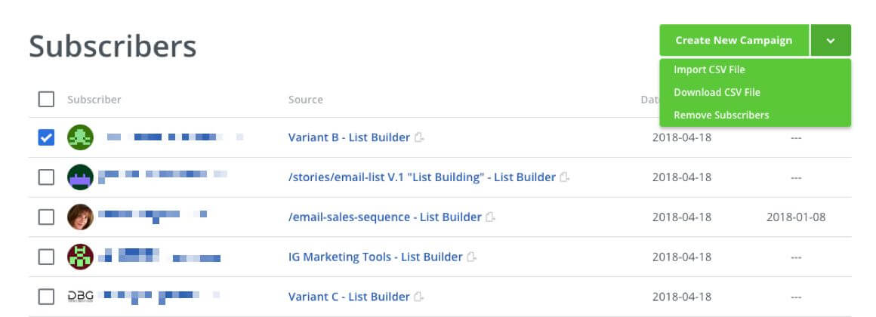Click the page icon after /stories/email-list link
Viewport: 876px width, 317px height.
coord(565,177)
